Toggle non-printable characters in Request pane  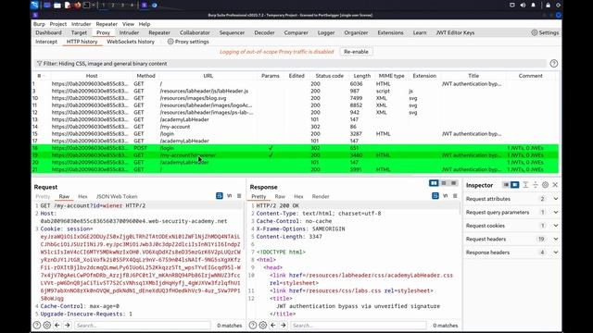click(229, 195)
